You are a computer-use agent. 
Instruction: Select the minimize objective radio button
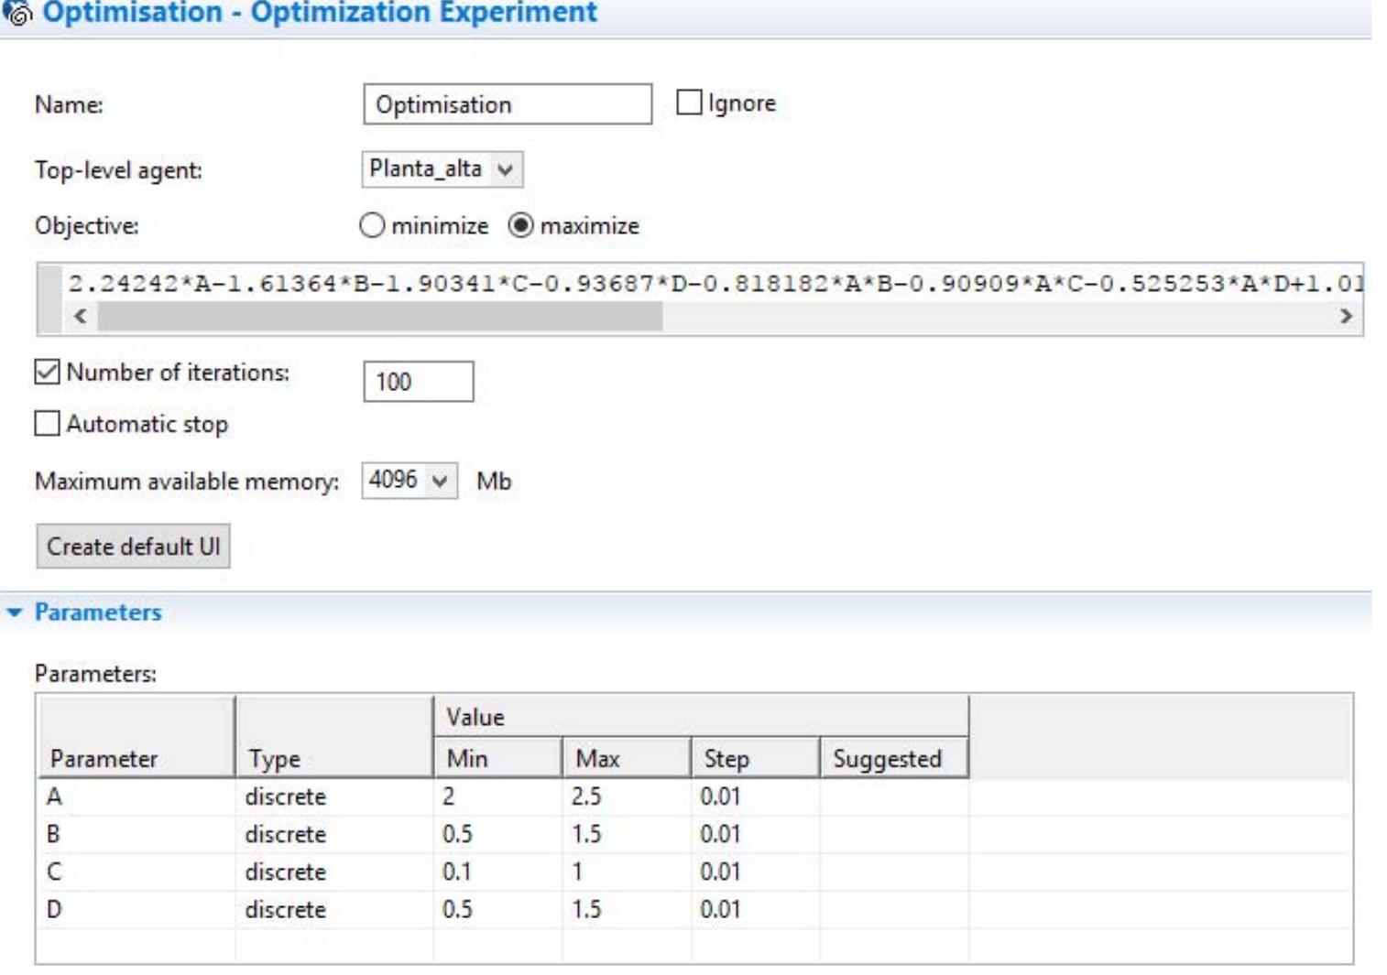click(372, 225)
